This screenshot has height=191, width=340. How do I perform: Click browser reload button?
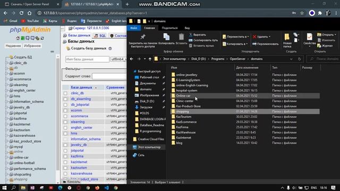click(x=21, y=13)
